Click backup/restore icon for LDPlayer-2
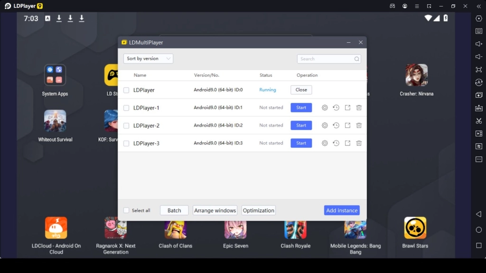 pyautogui.click(x=336, y=126)
